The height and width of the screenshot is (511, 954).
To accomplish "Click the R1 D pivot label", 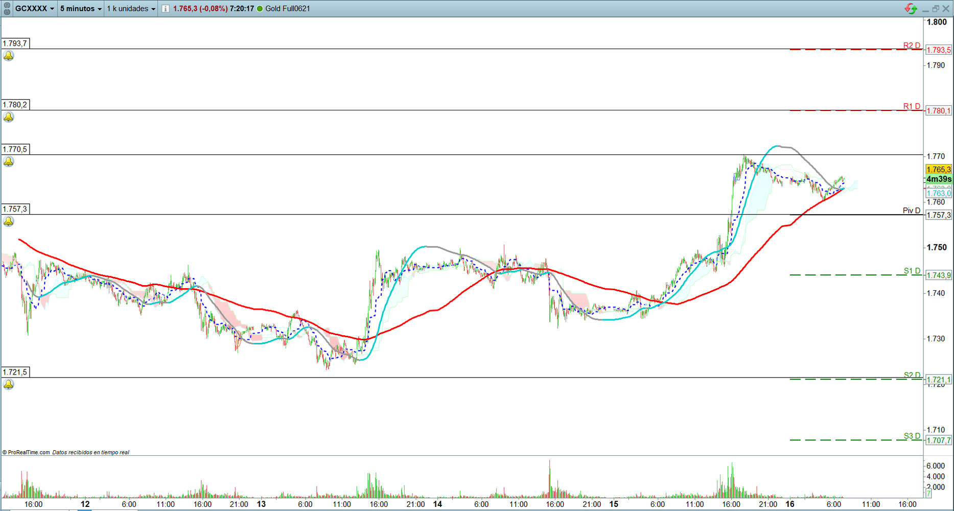I will pos(912,106).
